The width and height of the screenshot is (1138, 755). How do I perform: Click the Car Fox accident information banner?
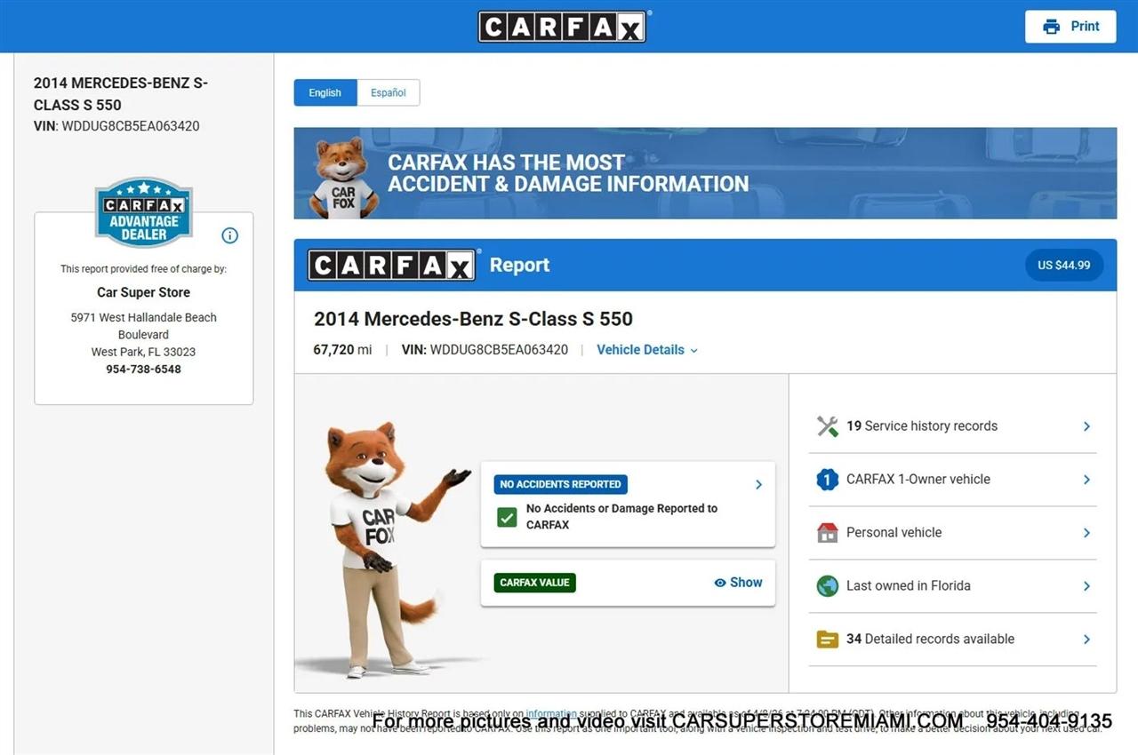(x=705, y=173)
